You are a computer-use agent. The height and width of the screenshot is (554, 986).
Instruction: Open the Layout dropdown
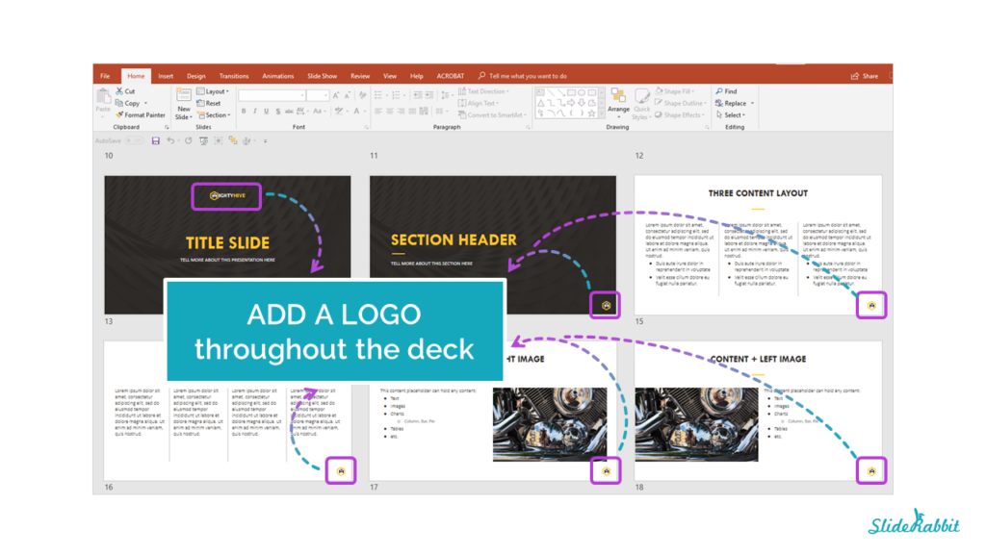[x=213, y=91]
